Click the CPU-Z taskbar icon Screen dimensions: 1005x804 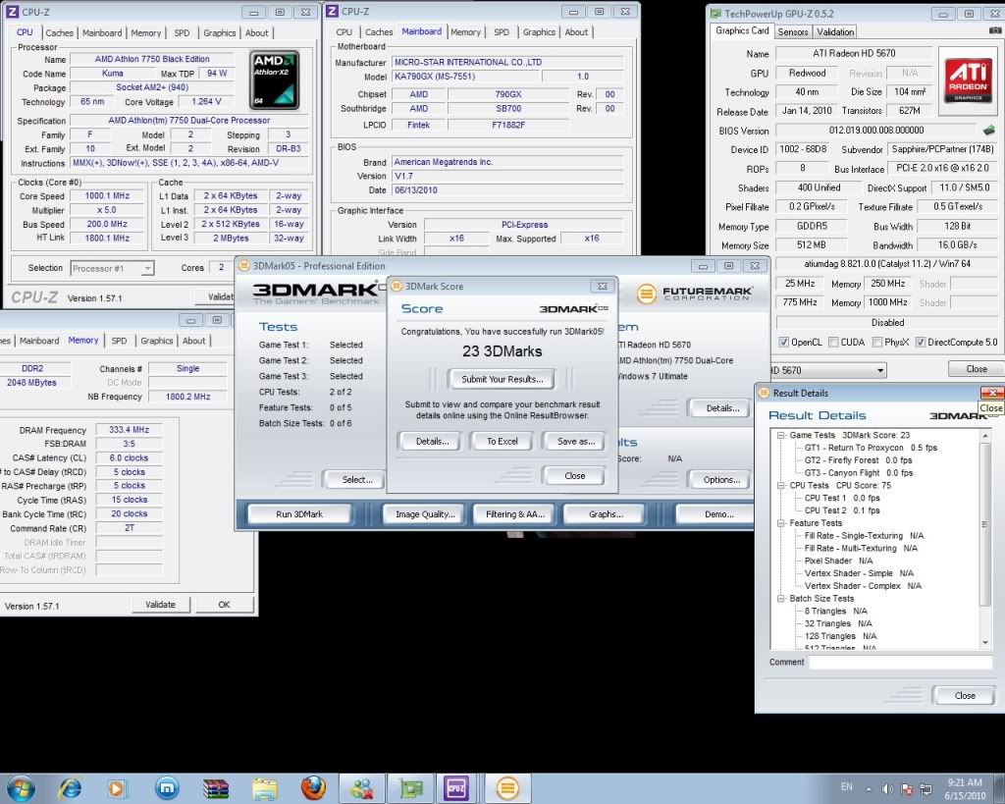click(x=456, y=787)
